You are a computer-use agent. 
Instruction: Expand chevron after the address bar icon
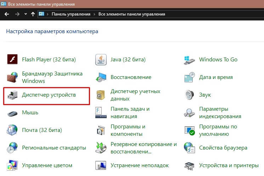coord(47,14)
